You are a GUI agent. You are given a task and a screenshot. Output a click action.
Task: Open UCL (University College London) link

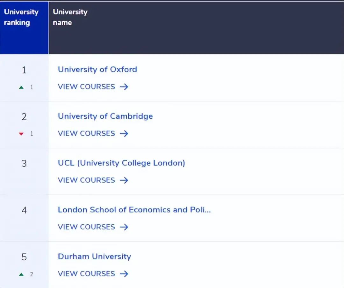121,163
